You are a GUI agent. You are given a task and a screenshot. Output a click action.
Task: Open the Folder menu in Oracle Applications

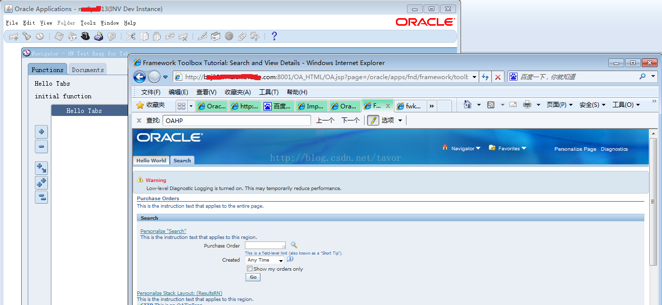[x=66, y=23]
